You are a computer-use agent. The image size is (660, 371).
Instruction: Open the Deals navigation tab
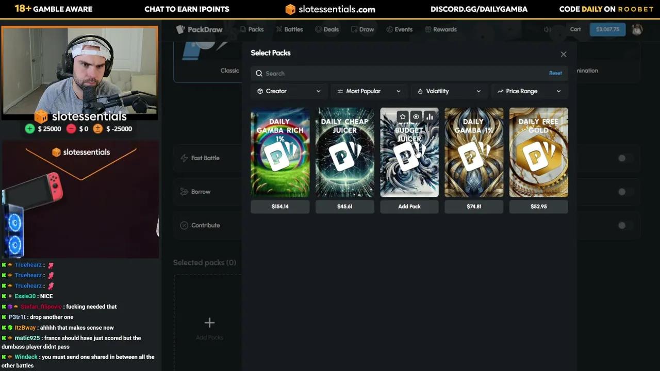tap(327, 29)
